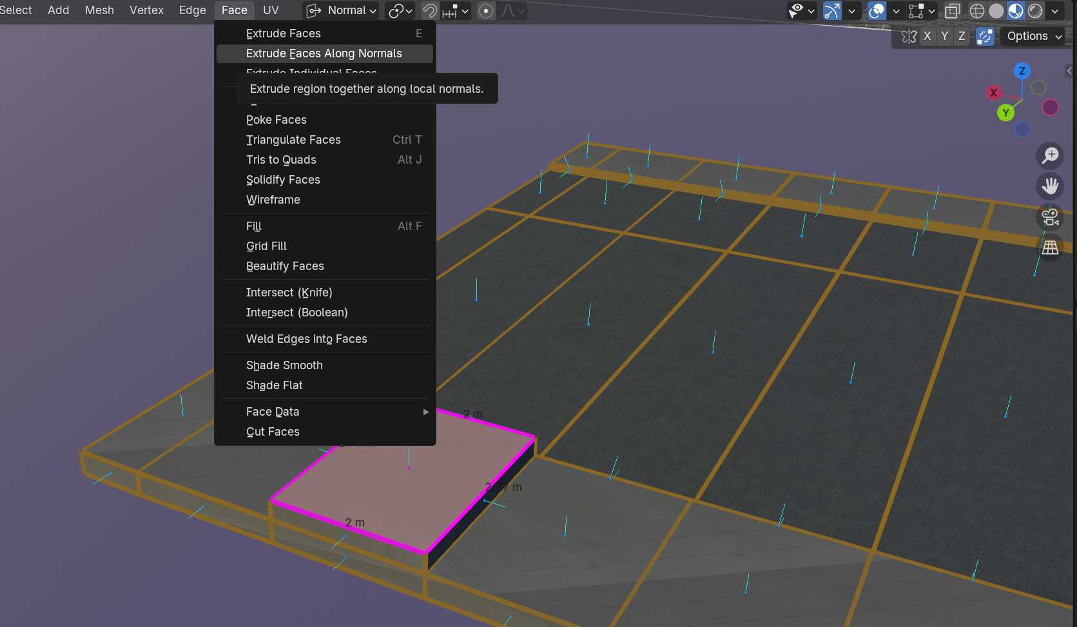Screen dimensions: 1077x627
Task: Switch perspective/orthographic with grid icon
Action: (x=1051, y=247)
